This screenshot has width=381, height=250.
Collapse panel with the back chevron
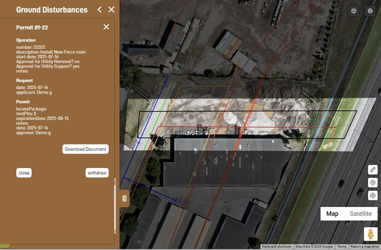coord(99,9)
